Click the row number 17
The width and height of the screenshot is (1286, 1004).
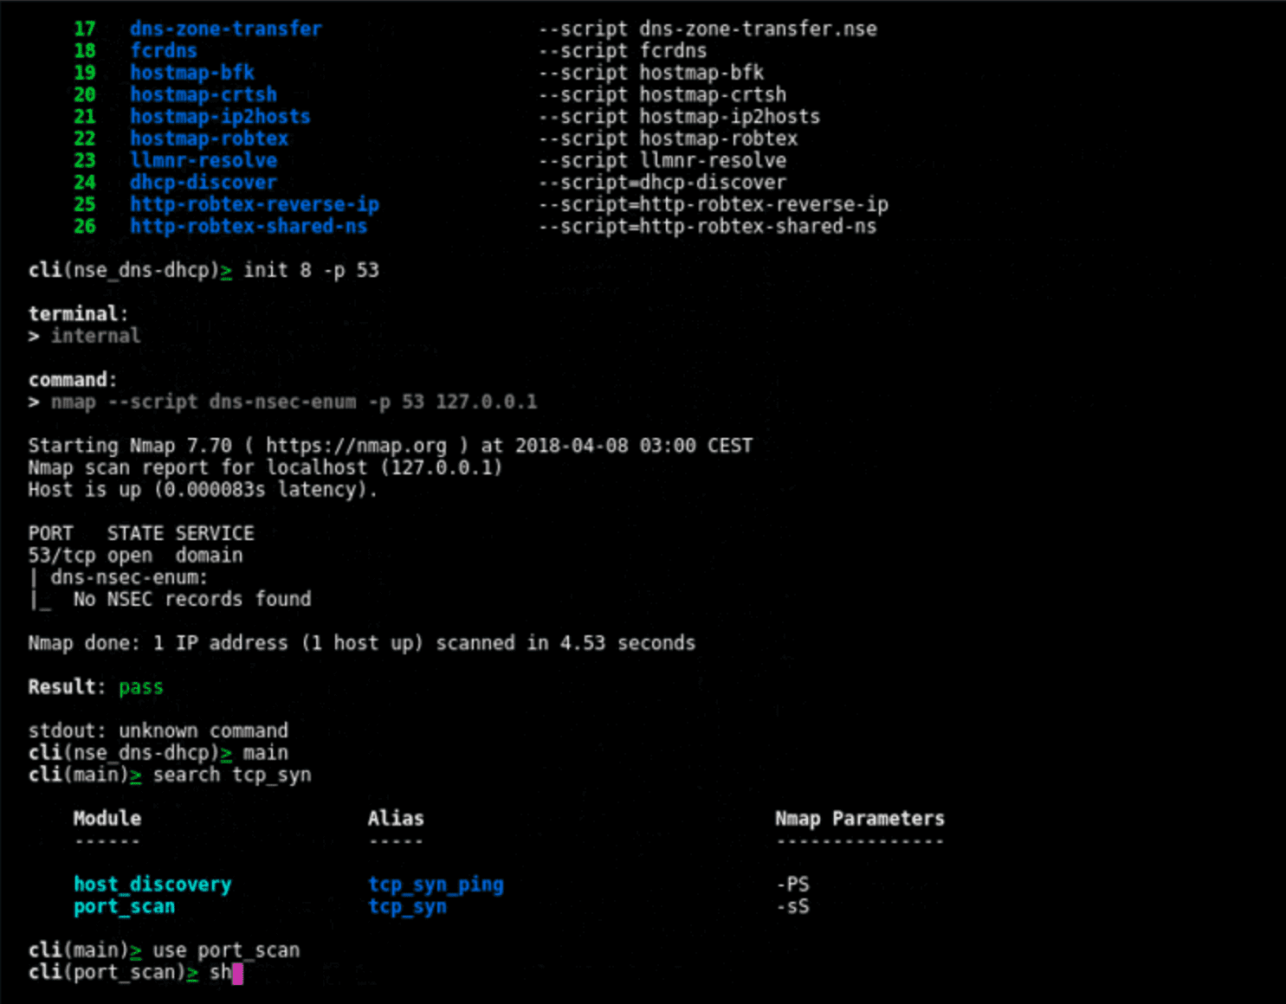(85, 29)
